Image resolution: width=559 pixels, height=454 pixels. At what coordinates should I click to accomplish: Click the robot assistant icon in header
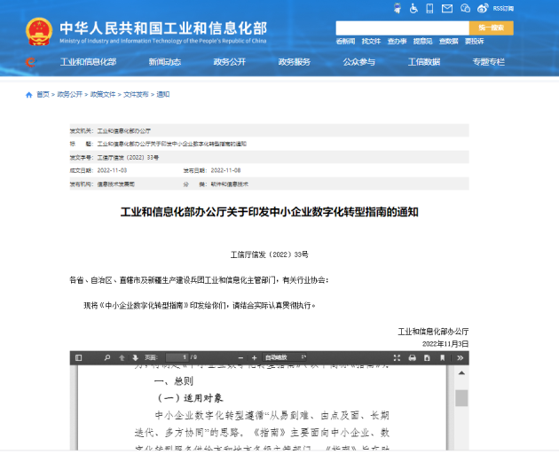[x=398, y=8]
